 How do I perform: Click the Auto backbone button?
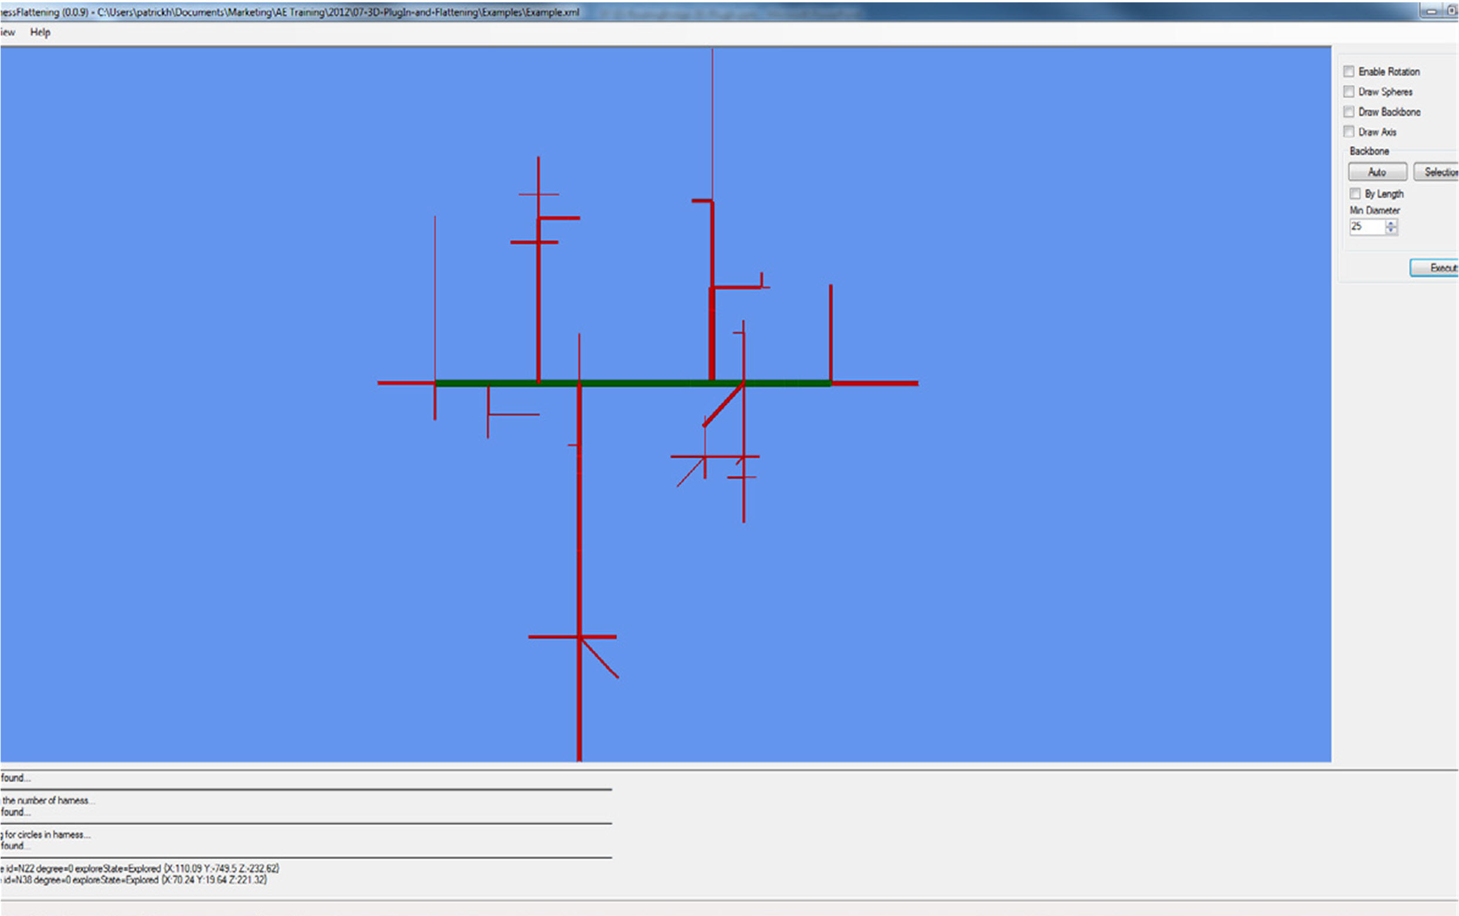[x=1377, y=172]
